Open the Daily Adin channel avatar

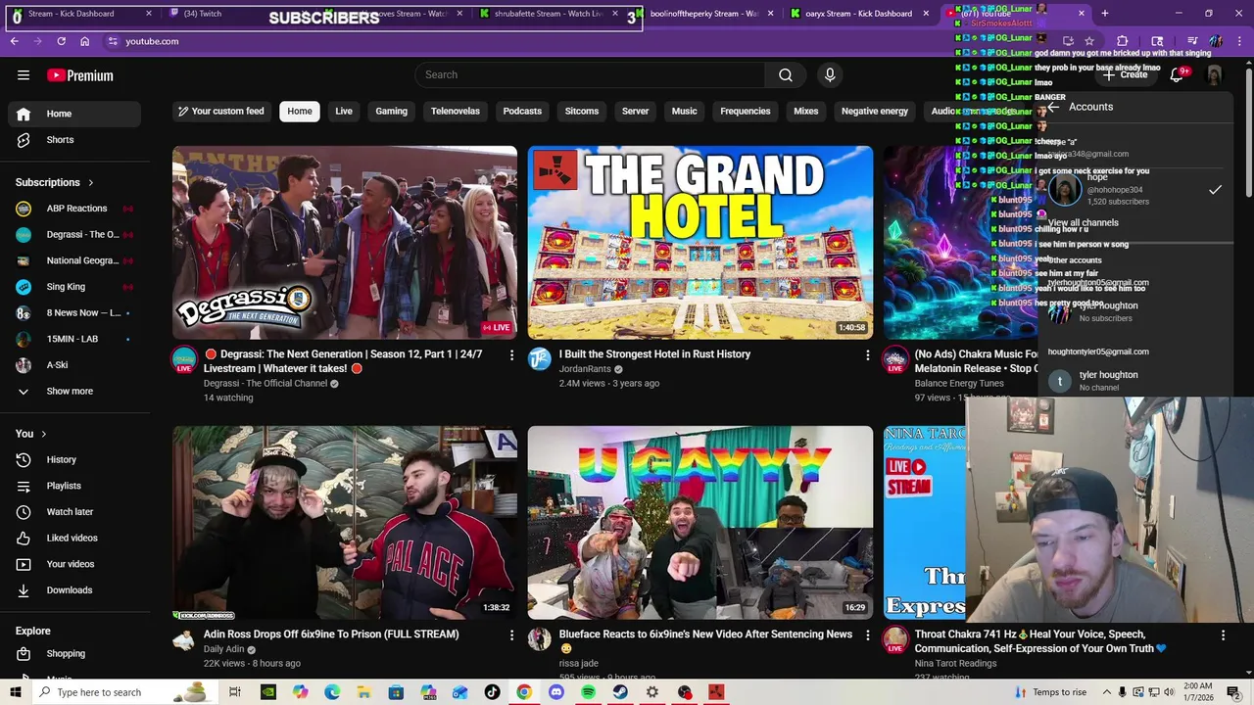(x=184, y=639)
